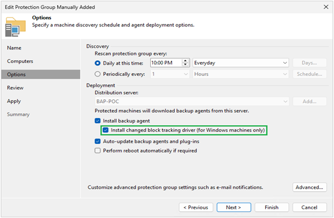Click the 'Protected machines will download backup agents' text
Viewport: 334px width, 218px height.
tap(172, 110)
